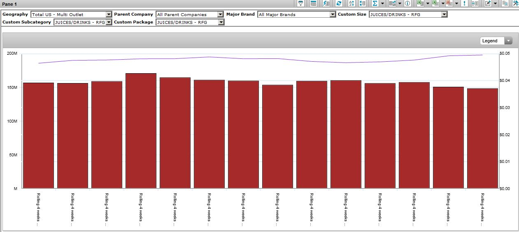Click the tools wrench icon
This screenshot has width=519, height=232.
515,3
